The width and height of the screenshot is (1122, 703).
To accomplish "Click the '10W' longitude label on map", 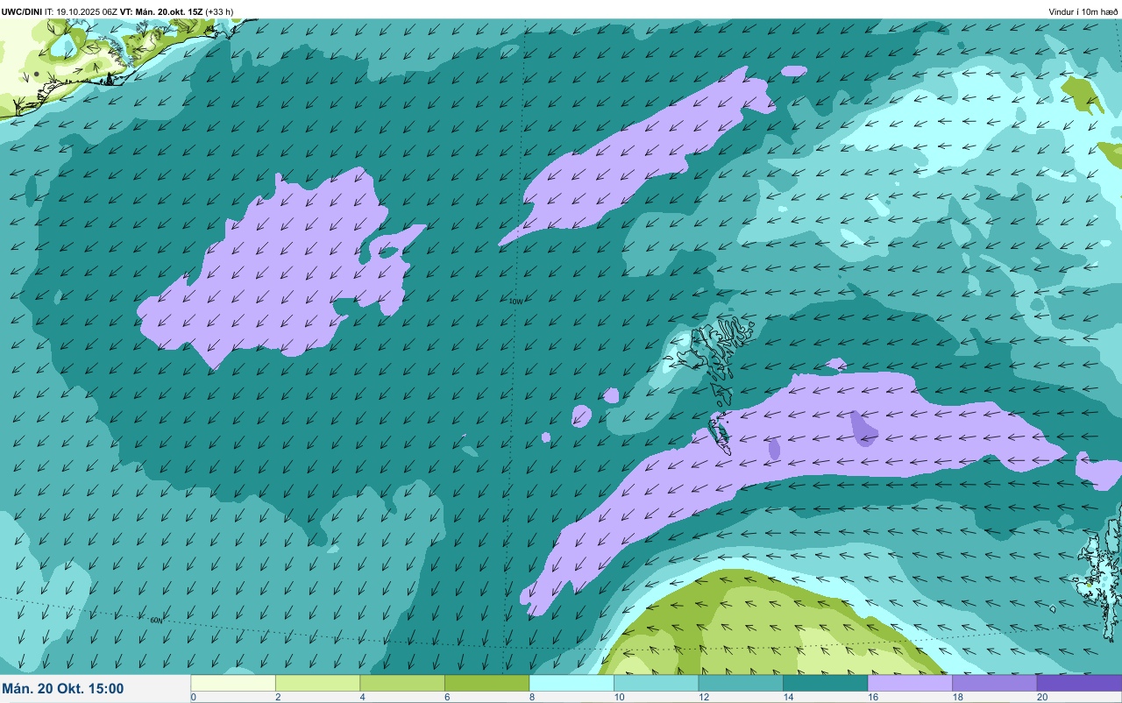I will coord(515,302).
